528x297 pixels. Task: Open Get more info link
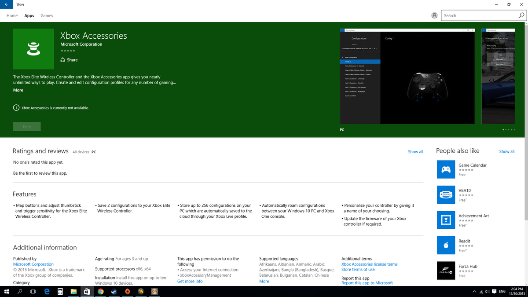[190, 281]
